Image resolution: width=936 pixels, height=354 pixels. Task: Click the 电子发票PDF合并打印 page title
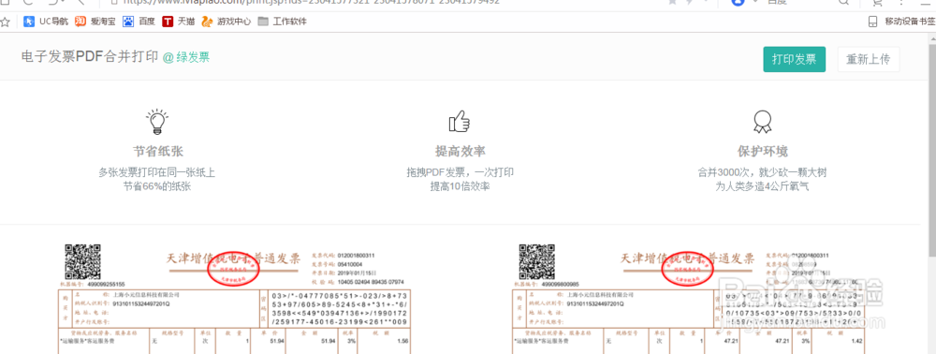click(90, 57)
